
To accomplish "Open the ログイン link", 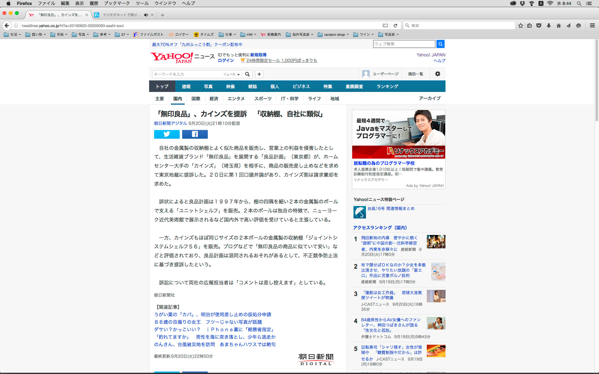I will click(226, 60).
